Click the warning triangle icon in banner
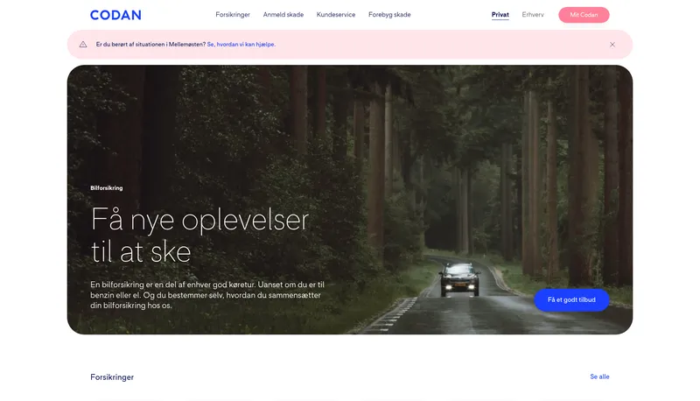 (x=83, y=44)
